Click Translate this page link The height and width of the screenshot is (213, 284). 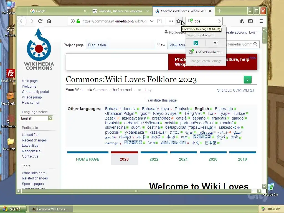tap(161, 100)
